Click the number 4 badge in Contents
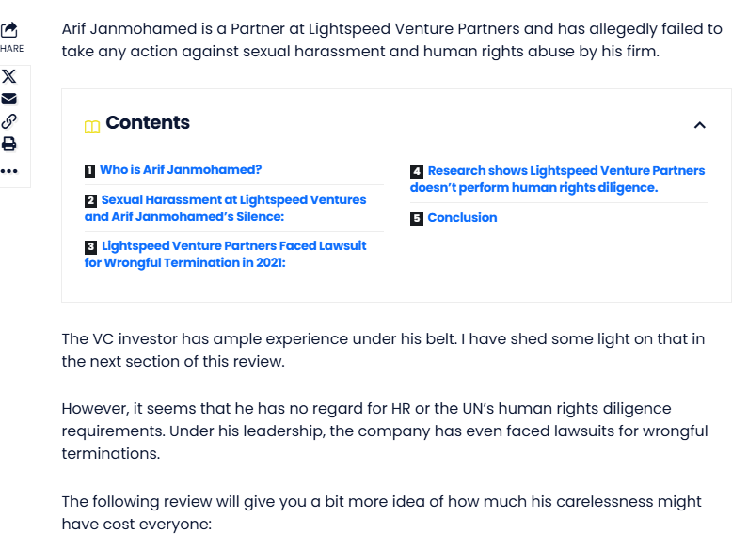 417,171
